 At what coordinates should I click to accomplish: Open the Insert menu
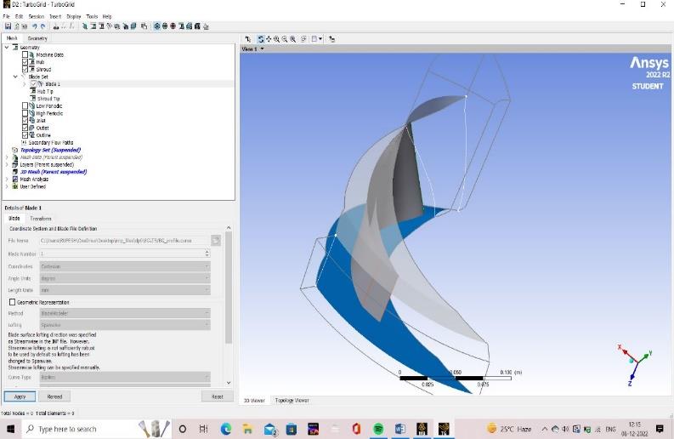[x=55, y=16]
